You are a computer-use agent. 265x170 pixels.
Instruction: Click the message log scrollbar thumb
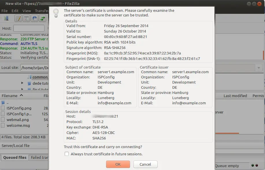click(x=263, y=55)
